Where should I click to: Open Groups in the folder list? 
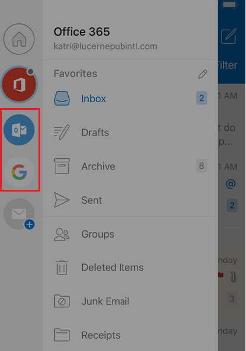(130, 234)
